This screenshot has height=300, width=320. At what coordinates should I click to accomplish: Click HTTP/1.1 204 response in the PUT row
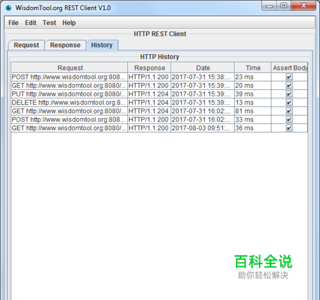coord(149,94)
